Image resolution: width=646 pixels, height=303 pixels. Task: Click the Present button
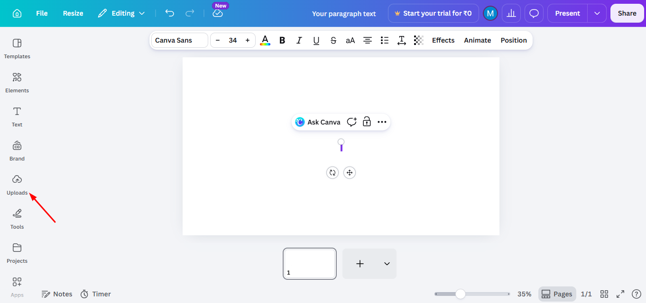(x=567, y=13)
